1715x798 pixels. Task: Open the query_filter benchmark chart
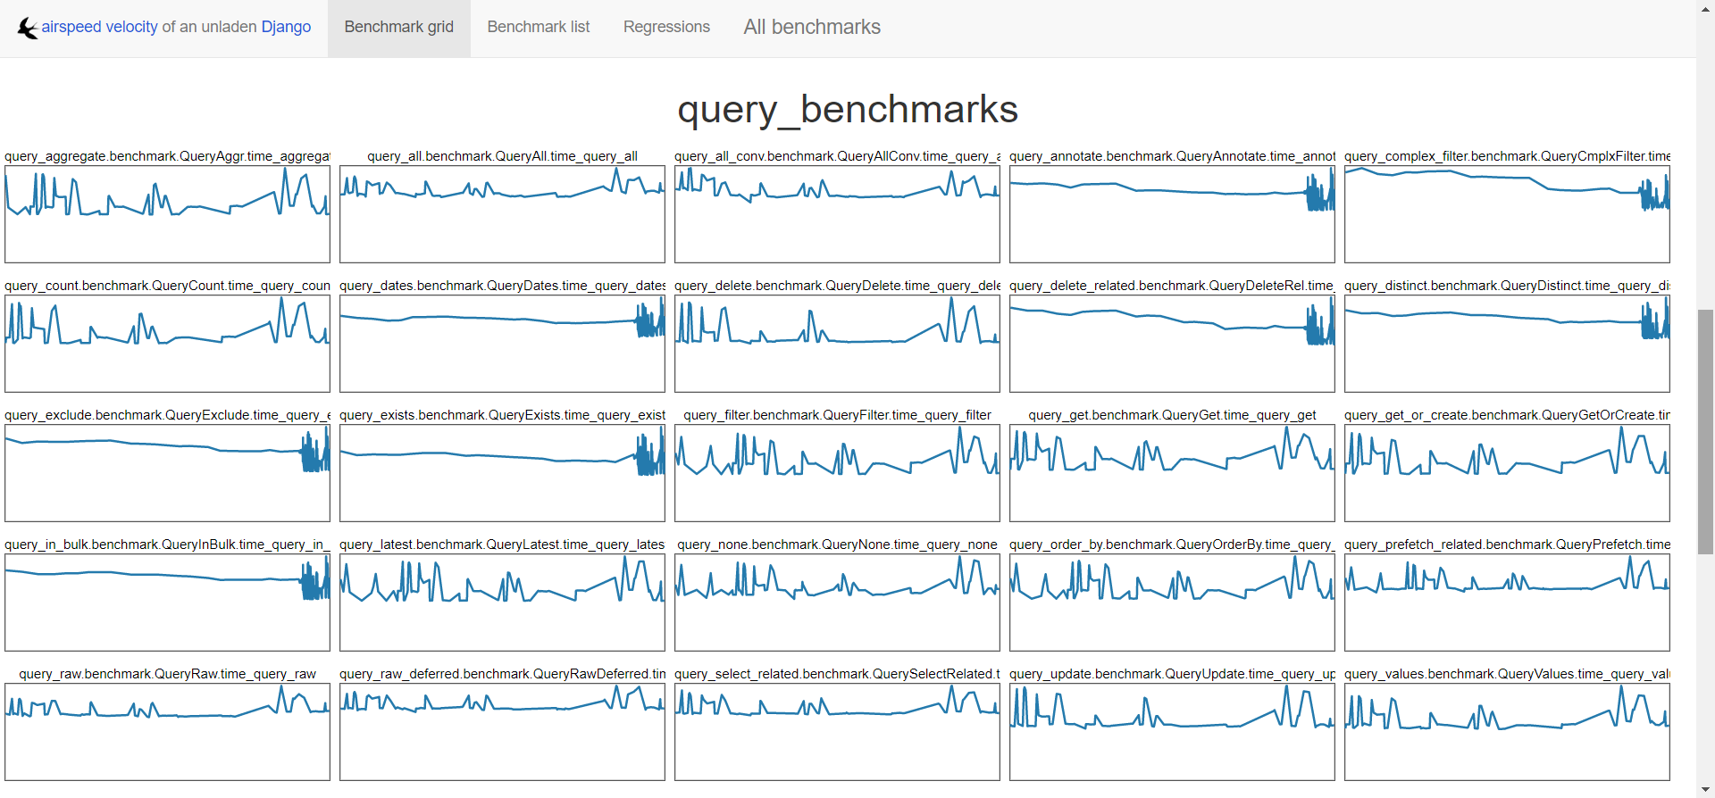pos(837,473)
